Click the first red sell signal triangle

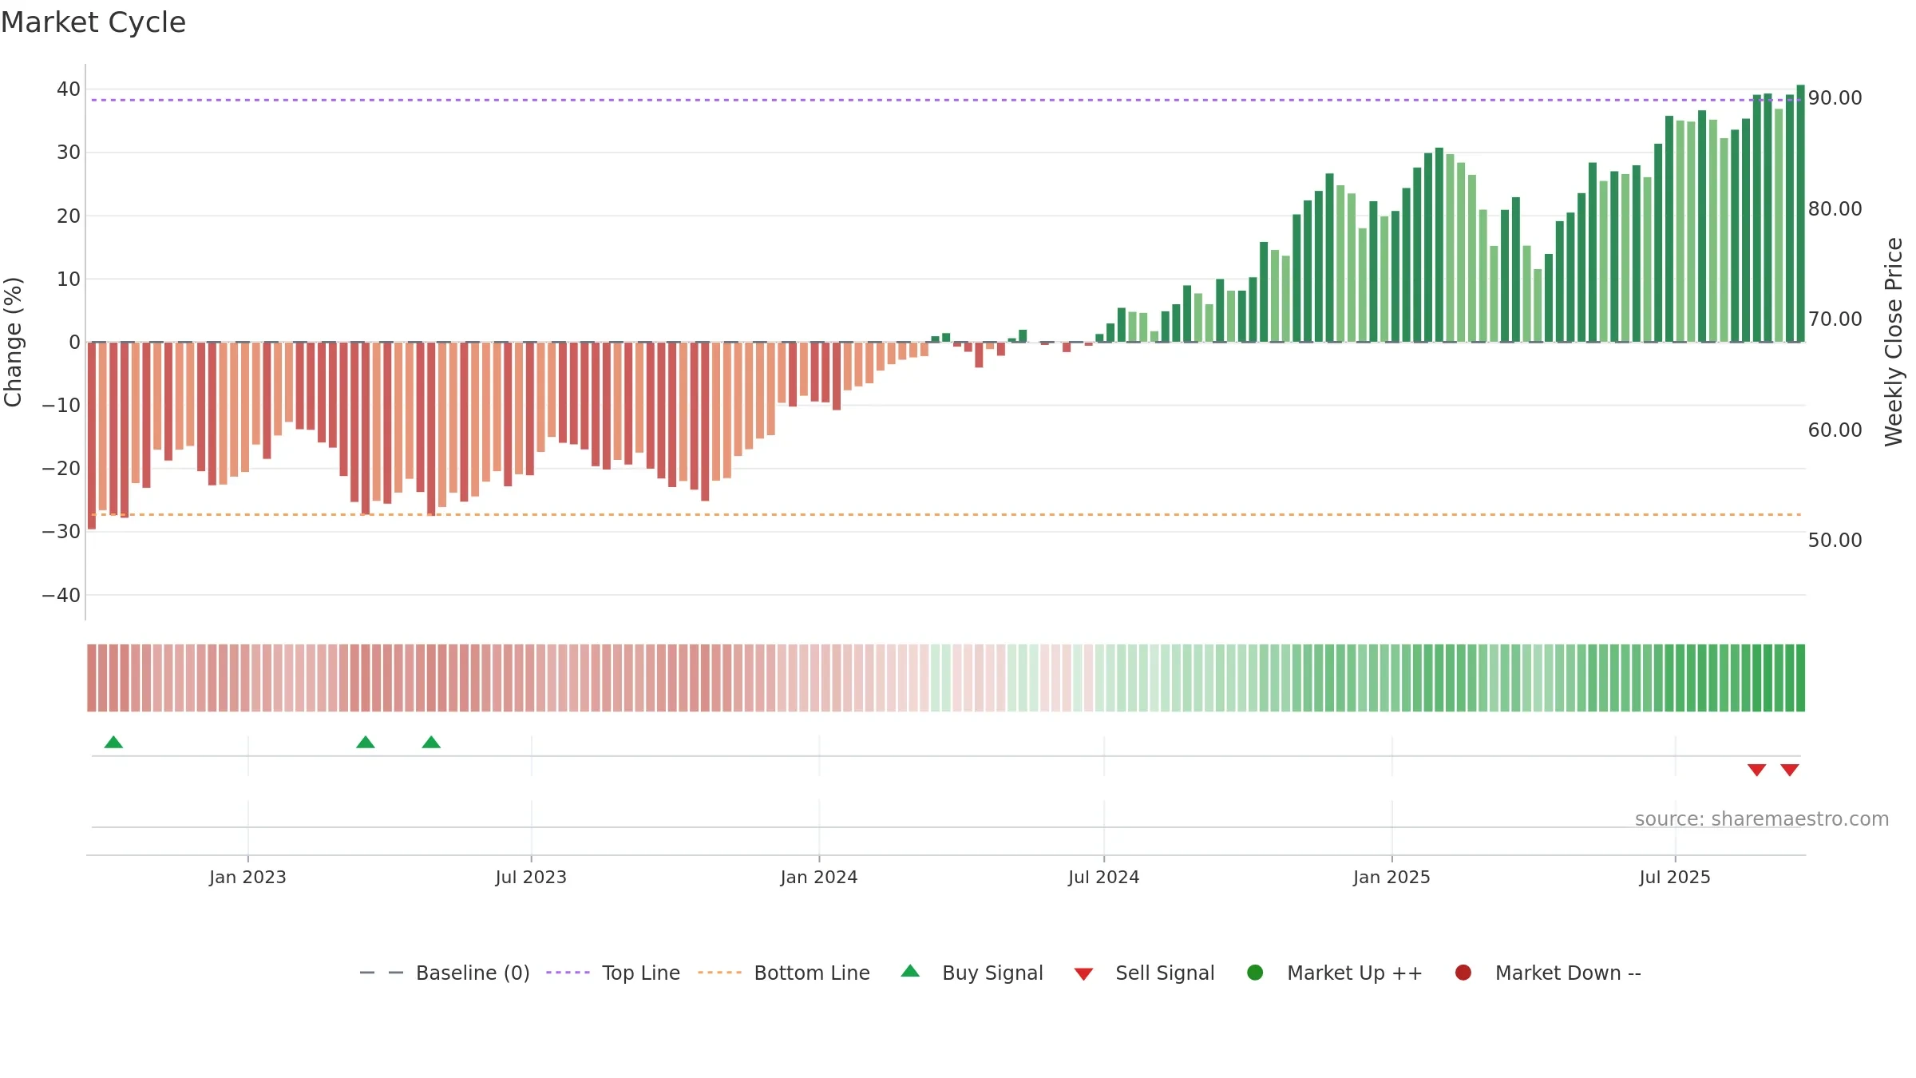pos(1756,770)
